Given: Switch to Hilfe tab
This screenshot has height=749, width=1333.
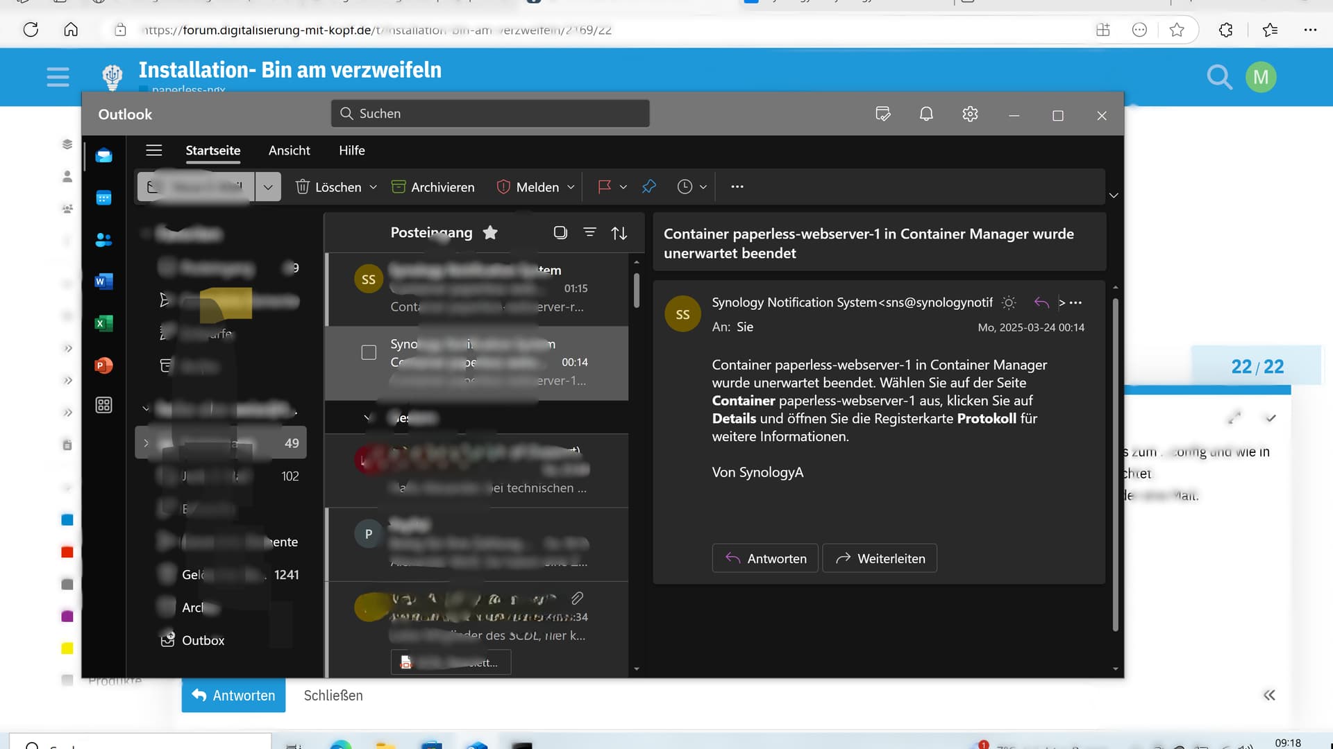Looking at the screenshot, I should pyautogui.click(x=352, y=150).
